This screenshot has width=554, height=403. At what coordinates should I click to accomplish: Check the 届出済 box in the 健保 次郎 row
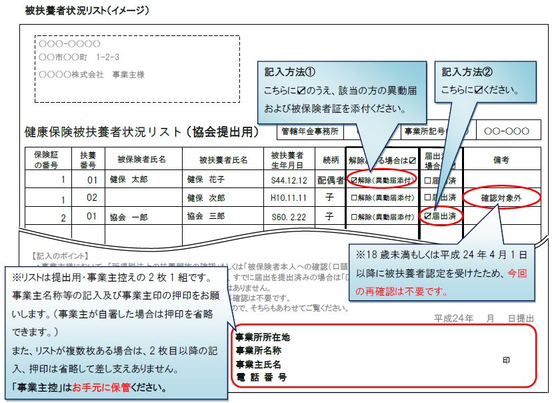pyautogui.click(x=427, y=197)
